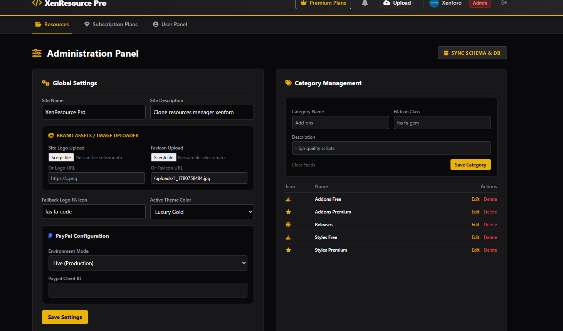Choose a file for Site Logo Upload
This screenshot has height=331, width=563.
coord(61,157)
